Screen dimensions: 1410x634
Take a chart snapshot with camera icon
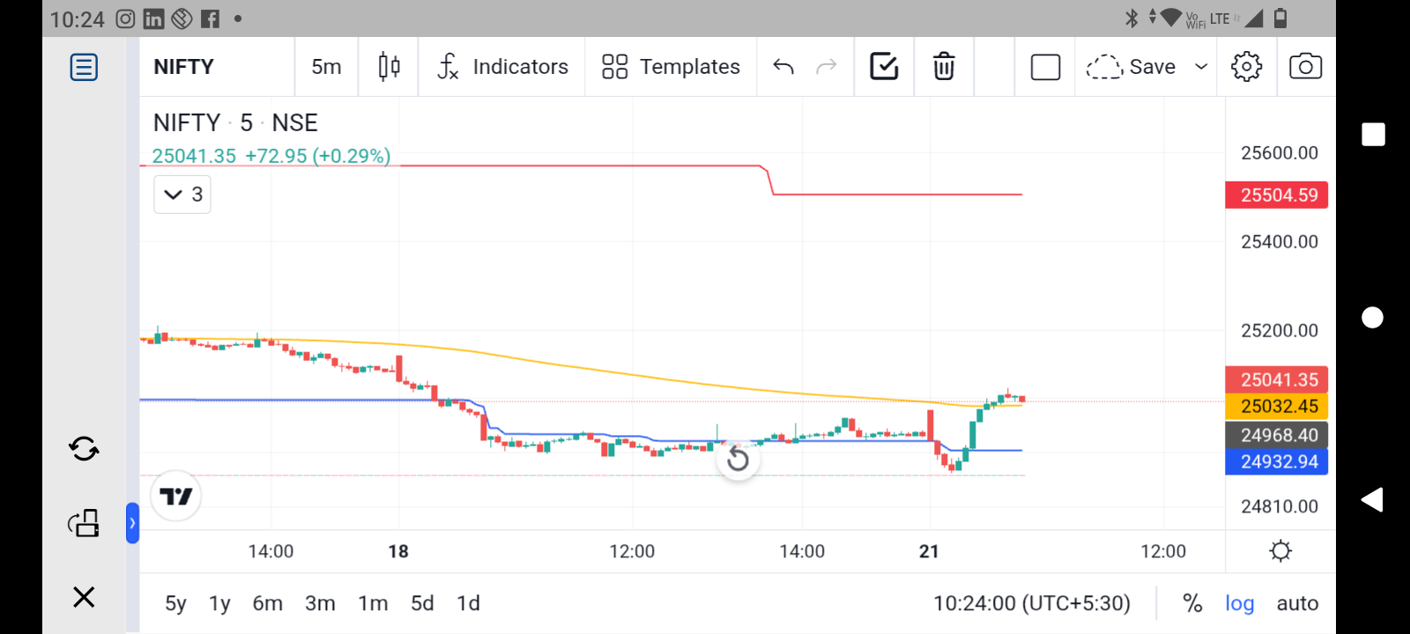coord(1305,67)
